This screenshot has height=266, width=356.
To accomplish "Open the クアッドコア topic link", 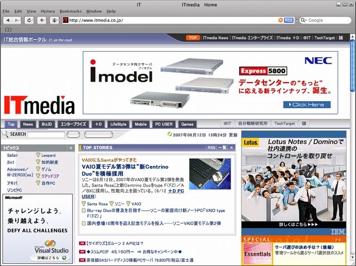I will click(x=50, y=176).
